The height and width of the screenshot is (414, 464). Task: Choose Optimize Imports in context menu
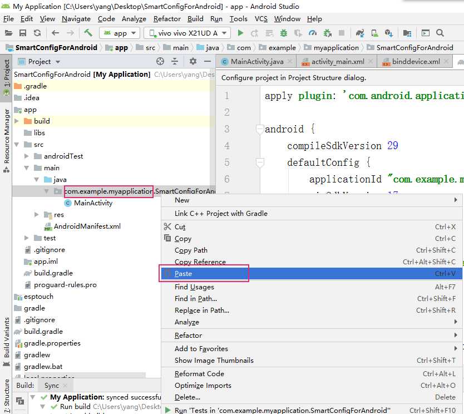[312, 385]
